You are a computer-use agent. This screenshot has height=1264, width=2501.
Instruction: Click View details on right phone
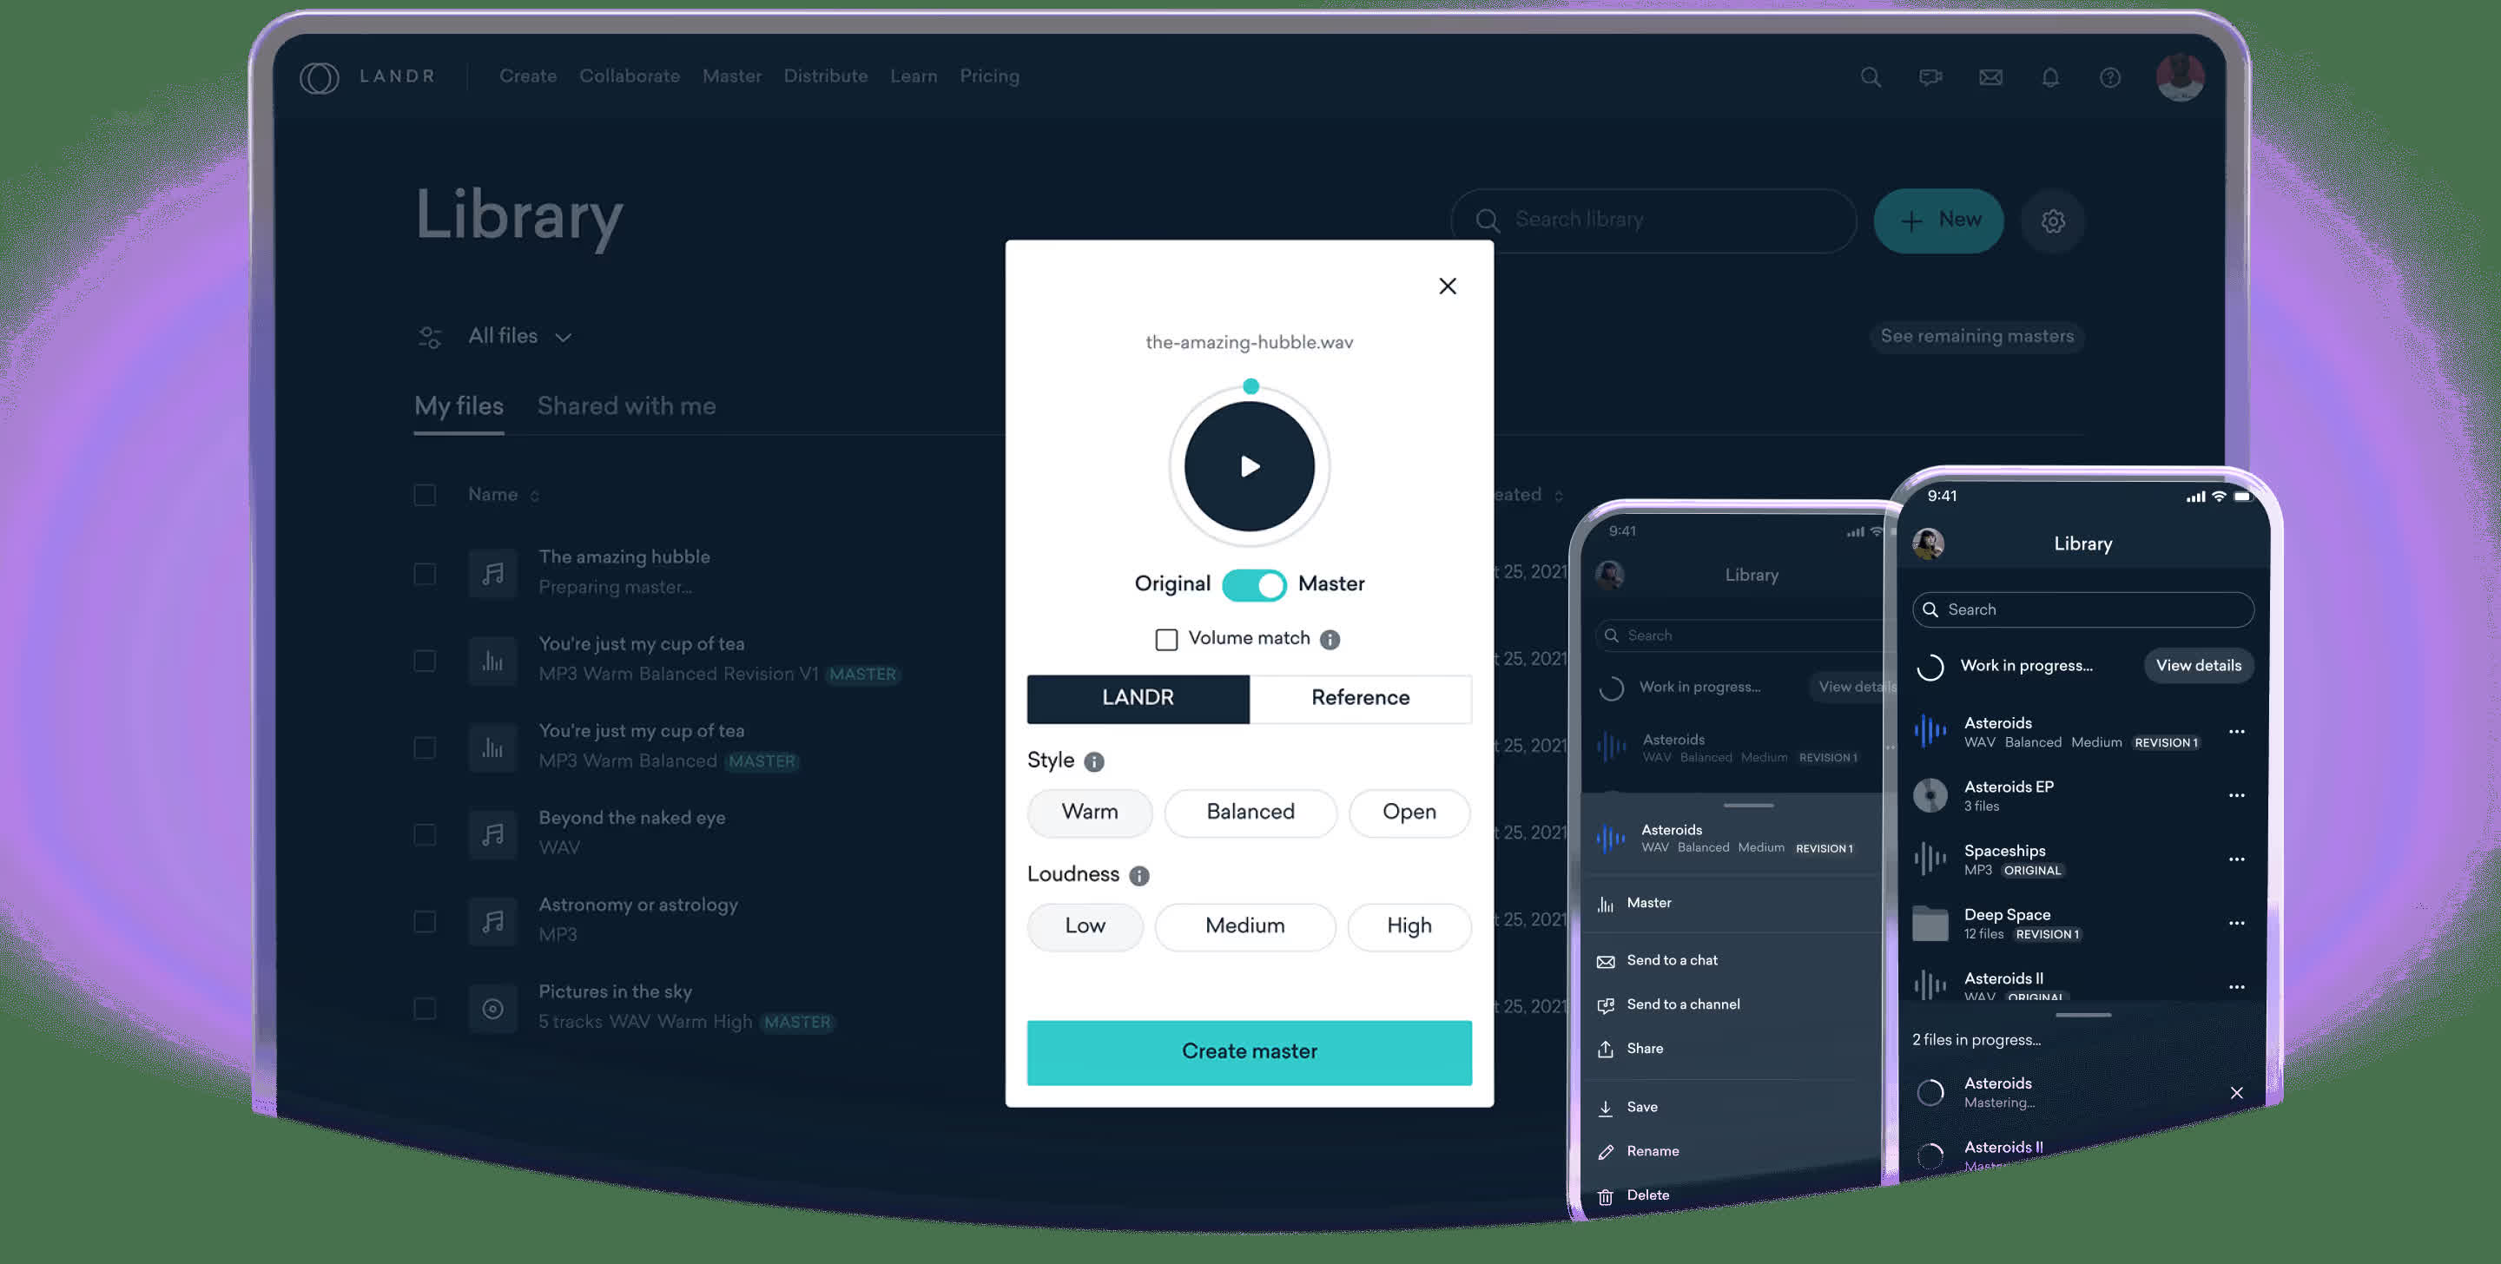pos(2199,666)
